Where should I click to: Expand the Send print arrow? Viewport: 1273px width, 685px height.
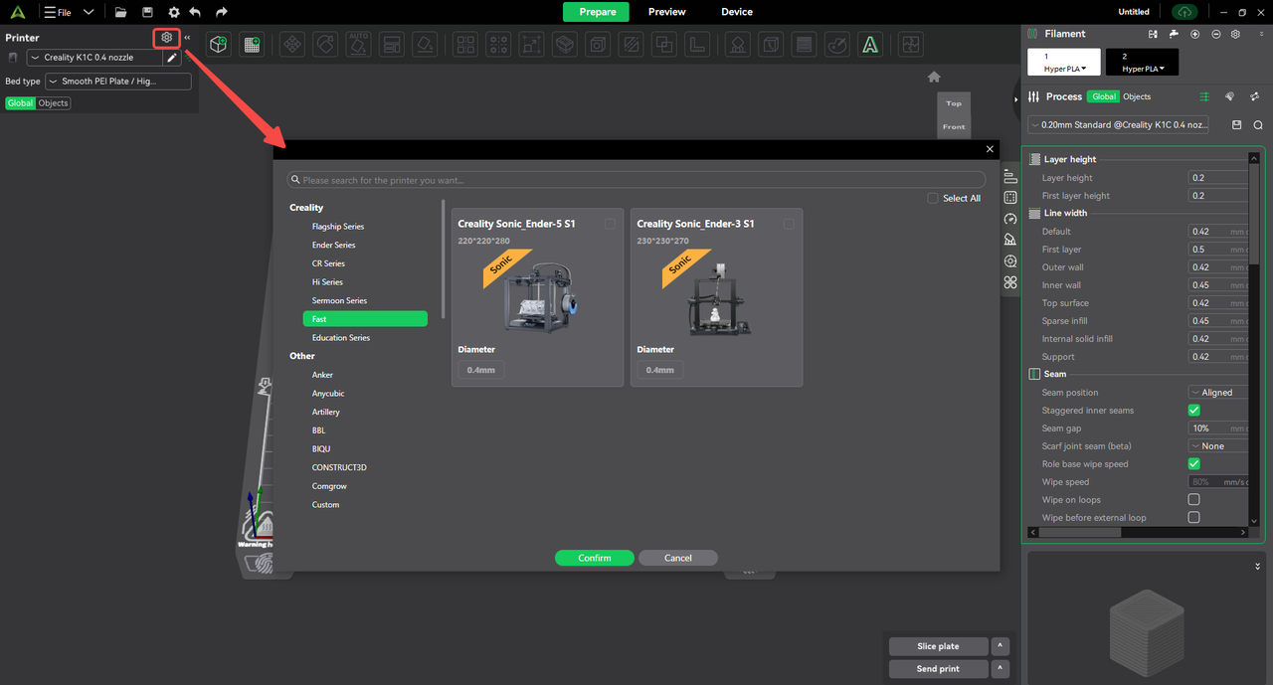(x=1000, y=669)
